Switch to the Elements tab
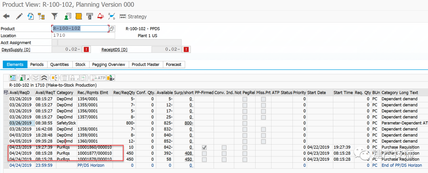This screenshot has height=173, width=428. click(15, 64)
